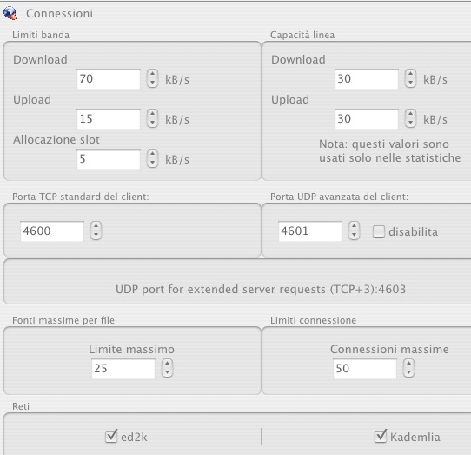
Task: Click the Reti group label
Action: [21, 406]
